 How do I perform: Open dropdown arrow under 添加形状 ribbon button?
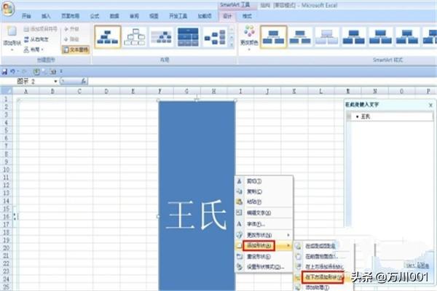tap(12, 50)
